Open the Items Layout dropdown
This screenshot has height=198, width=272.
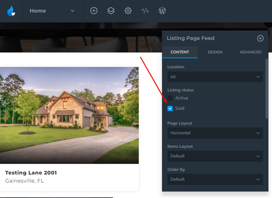pos(215,156)
